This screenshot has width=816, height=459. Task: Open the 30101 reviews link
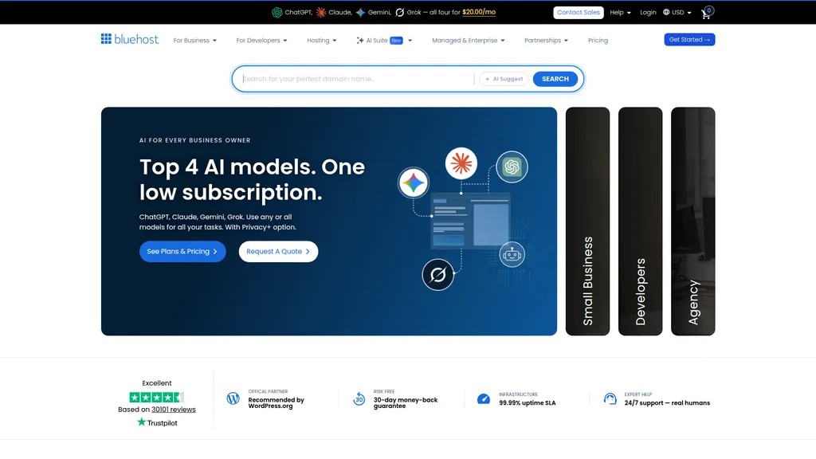tap(174, 410)
